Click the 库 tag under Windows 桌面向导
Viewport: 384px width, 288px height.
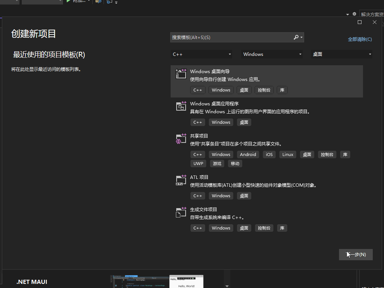tap(282, 90)
